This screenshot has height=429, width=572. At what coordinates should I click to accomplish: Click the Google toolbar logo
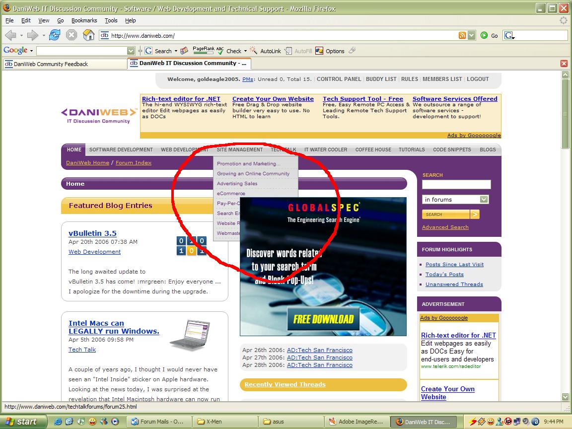coord(15,50)
